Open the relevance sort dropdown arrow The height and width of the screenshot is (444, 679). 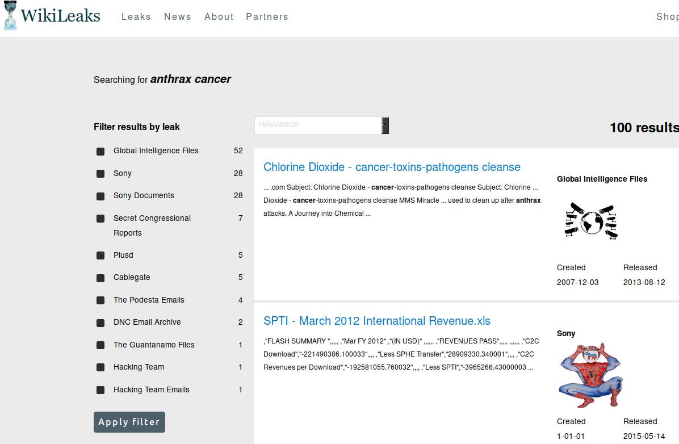385,125
